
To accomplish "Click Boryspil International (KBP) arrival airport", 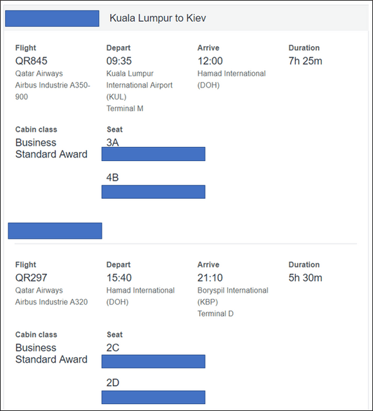I will pos(233,296).
